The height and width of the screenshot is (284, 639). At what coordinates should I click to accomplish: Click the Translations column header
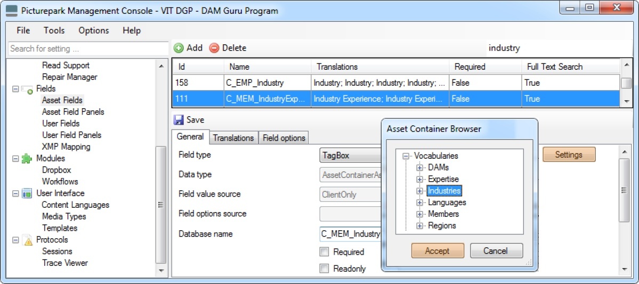coord(380,67)
